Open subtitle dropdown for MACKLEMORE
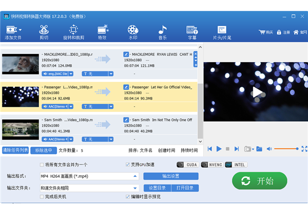This screenshot has width=308, height=205. 111,73
